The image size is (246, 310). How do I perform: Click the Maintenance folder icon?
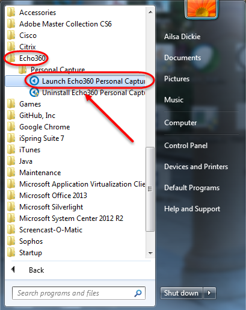(x=11, y=173)
